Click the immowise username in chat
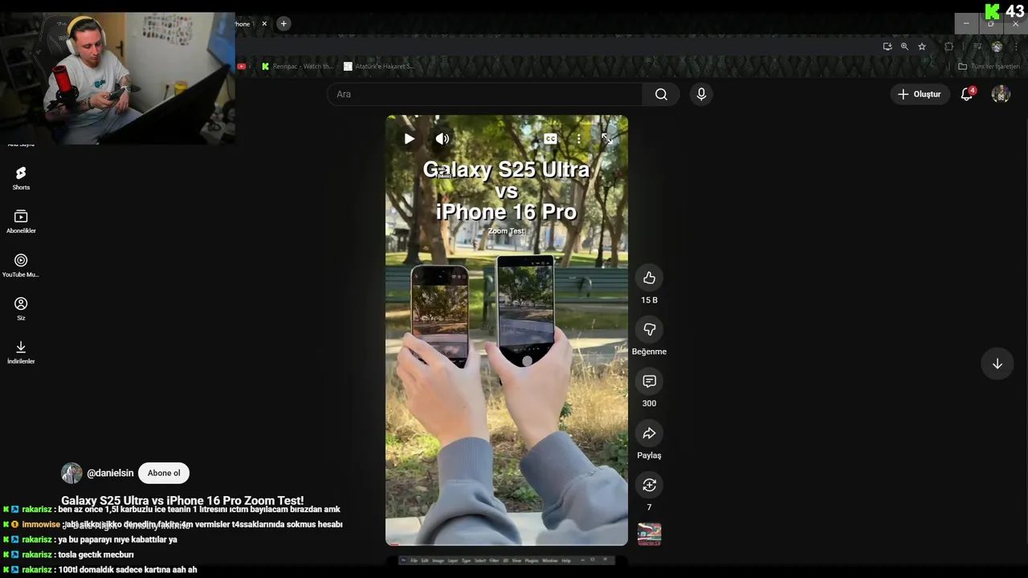This screenshot has width=1028, height=578. point(41,524)
